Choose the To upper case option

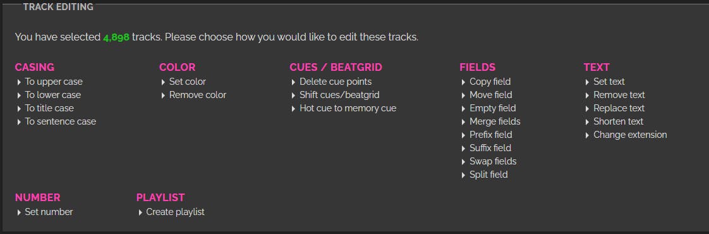tap(54, 82)
